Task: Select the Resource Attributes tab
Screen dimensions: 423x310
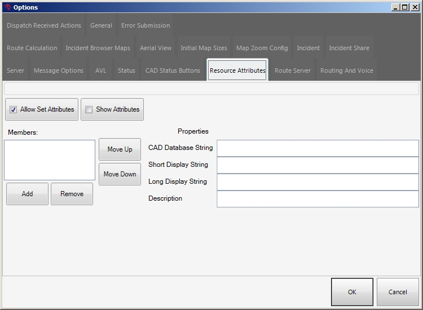Action: click(x=237, y=70)
